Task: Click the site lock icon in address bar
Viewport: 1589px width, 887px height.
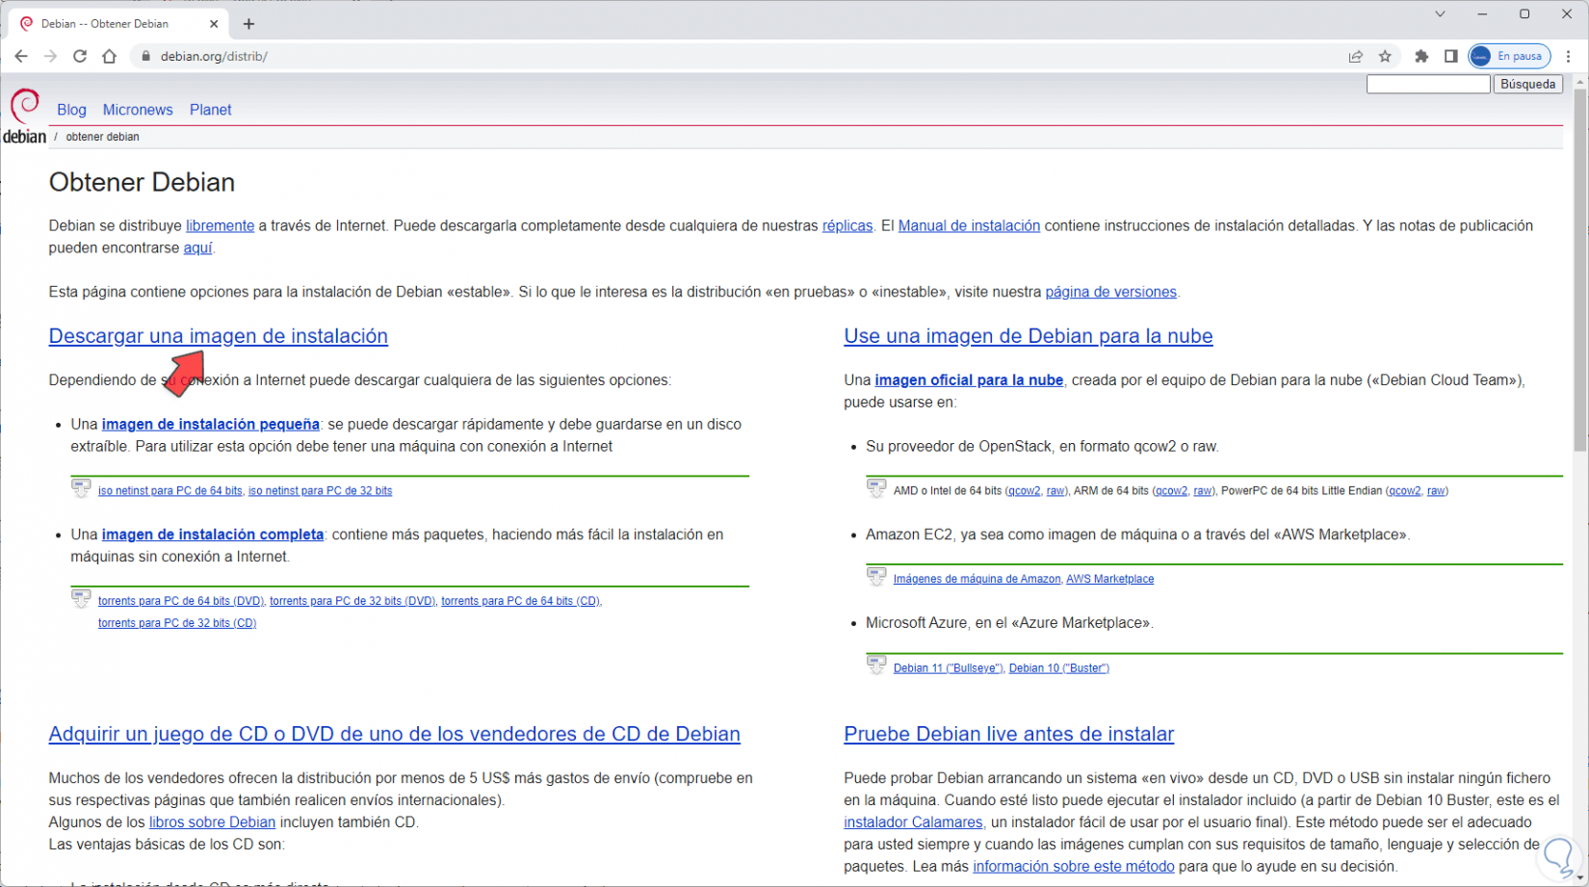Action: click(146, 56)
